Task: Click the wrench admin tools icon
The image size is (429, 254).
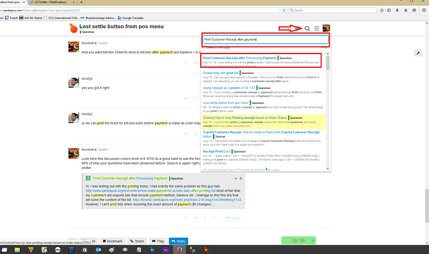Action: [x=418, y=53]
